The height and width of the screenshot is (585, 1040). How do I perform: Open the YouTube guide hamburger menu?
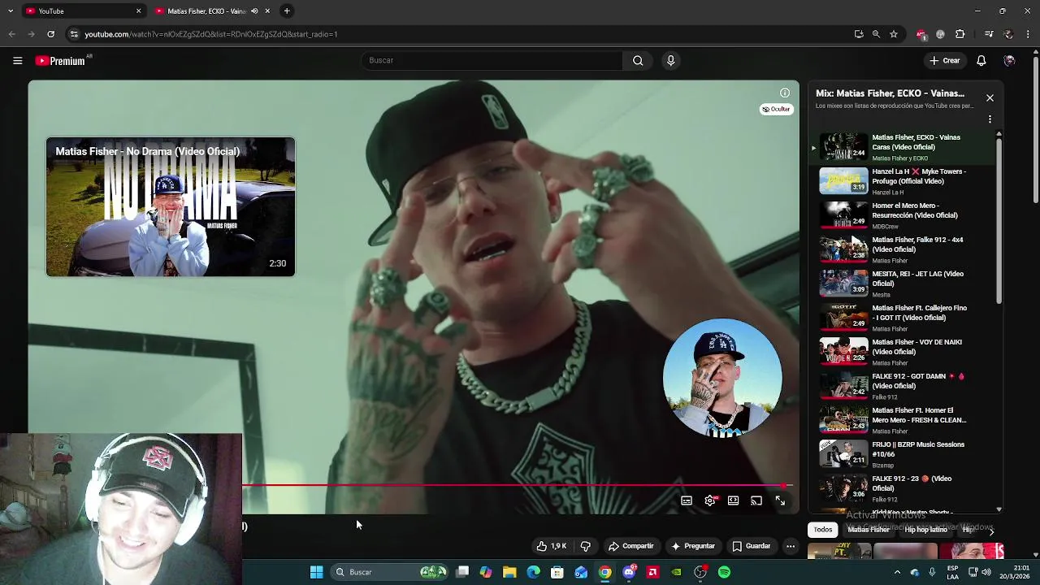[x=17, y=60]
